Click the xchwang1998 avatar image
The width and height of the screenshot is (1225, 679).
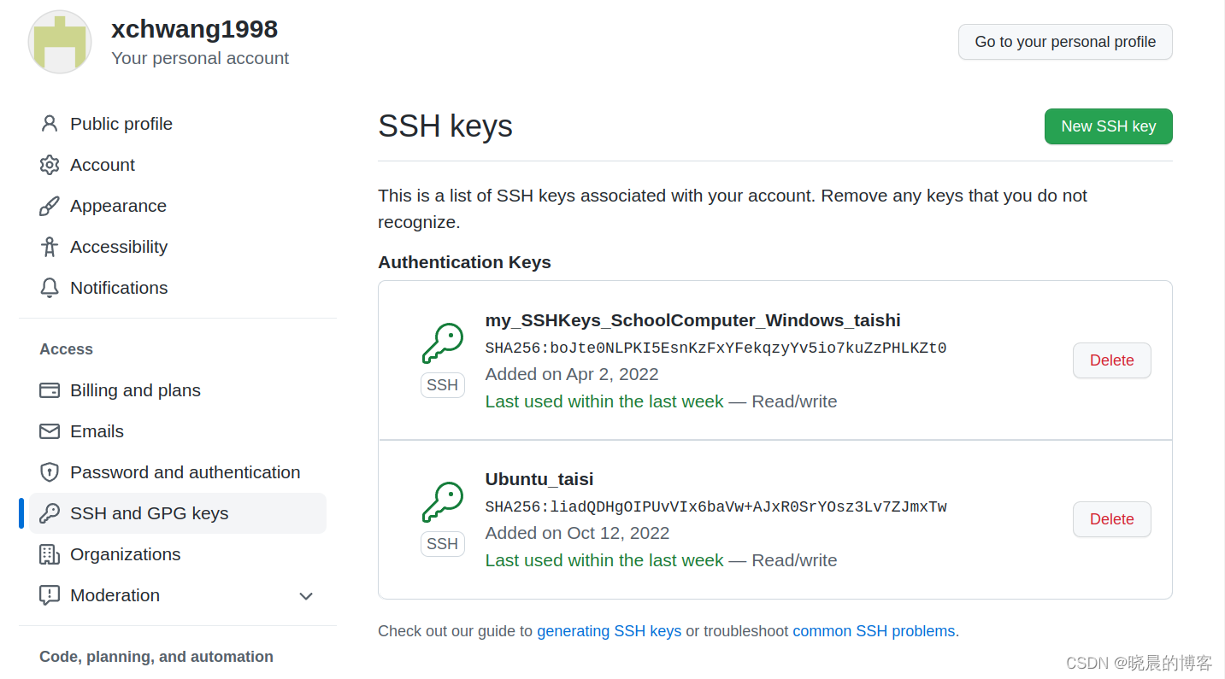pyautogui.click(x=60, y=42)
